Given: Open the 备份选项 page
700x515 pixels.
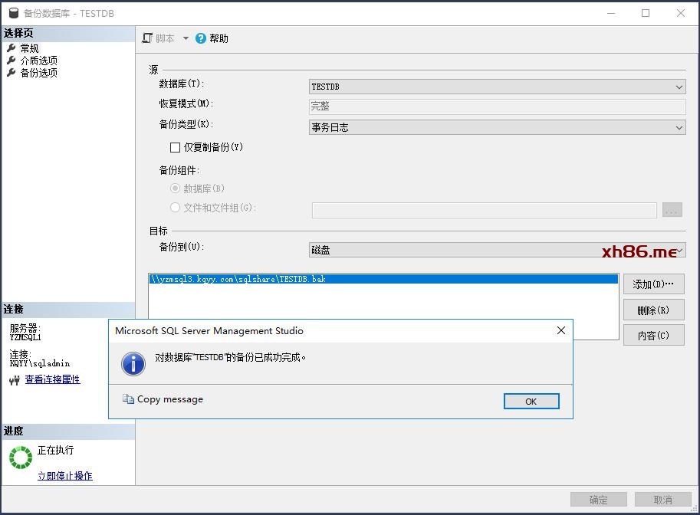Looking at the screenshot, I should point(38,73).
